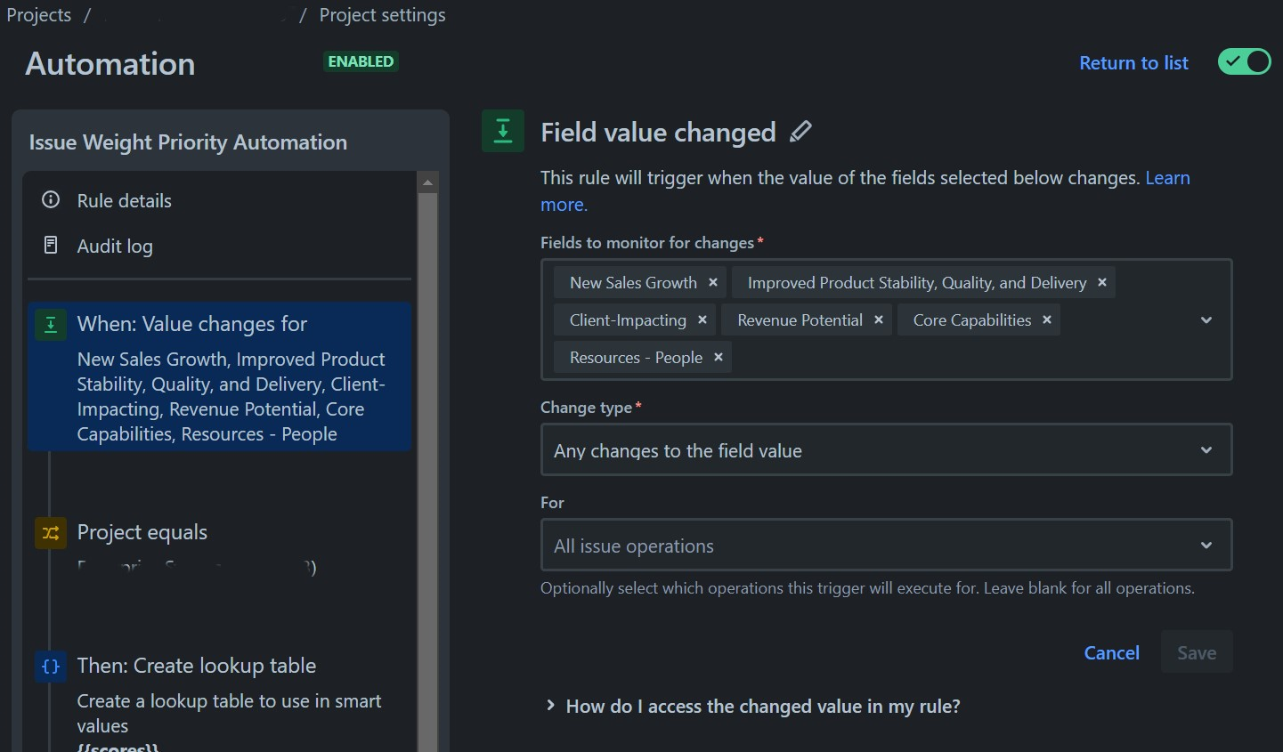This screenshot has height=752, width=1283.
Task: Click the pencil edit icon beside Field value changed
Action: point(800,132)
